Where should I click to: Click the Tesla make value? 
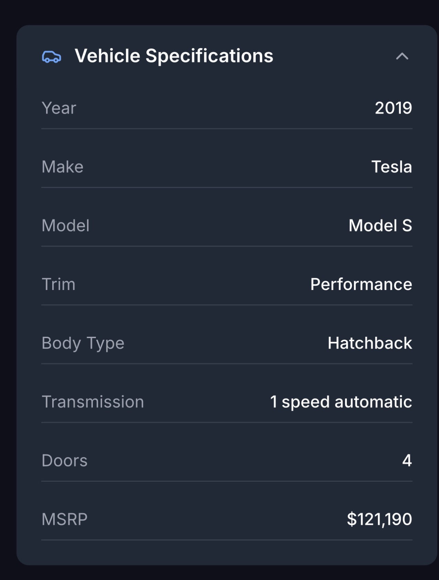(x=392, y=167)
